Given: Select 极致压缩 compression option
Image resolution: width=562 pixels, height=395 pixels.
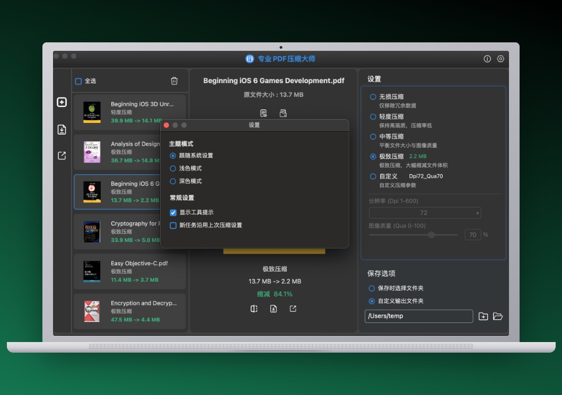Looking at the screenshot, I should (373, 156).
